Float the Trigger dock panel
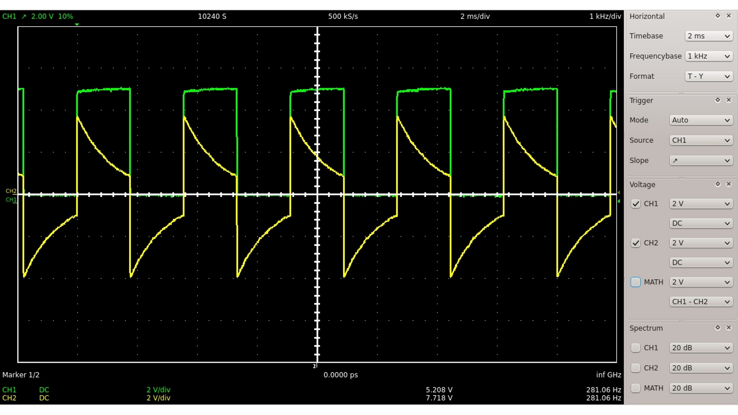 tap(717, 100)
